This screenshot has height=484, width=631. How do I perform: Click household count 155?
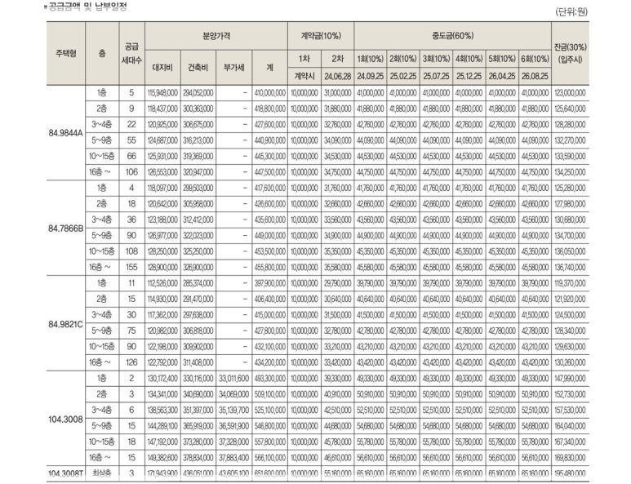pos(131,267)
